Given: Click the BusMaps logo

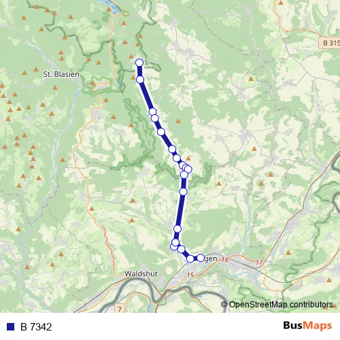Looking at the screenshot, I should (x=307, y=326).
